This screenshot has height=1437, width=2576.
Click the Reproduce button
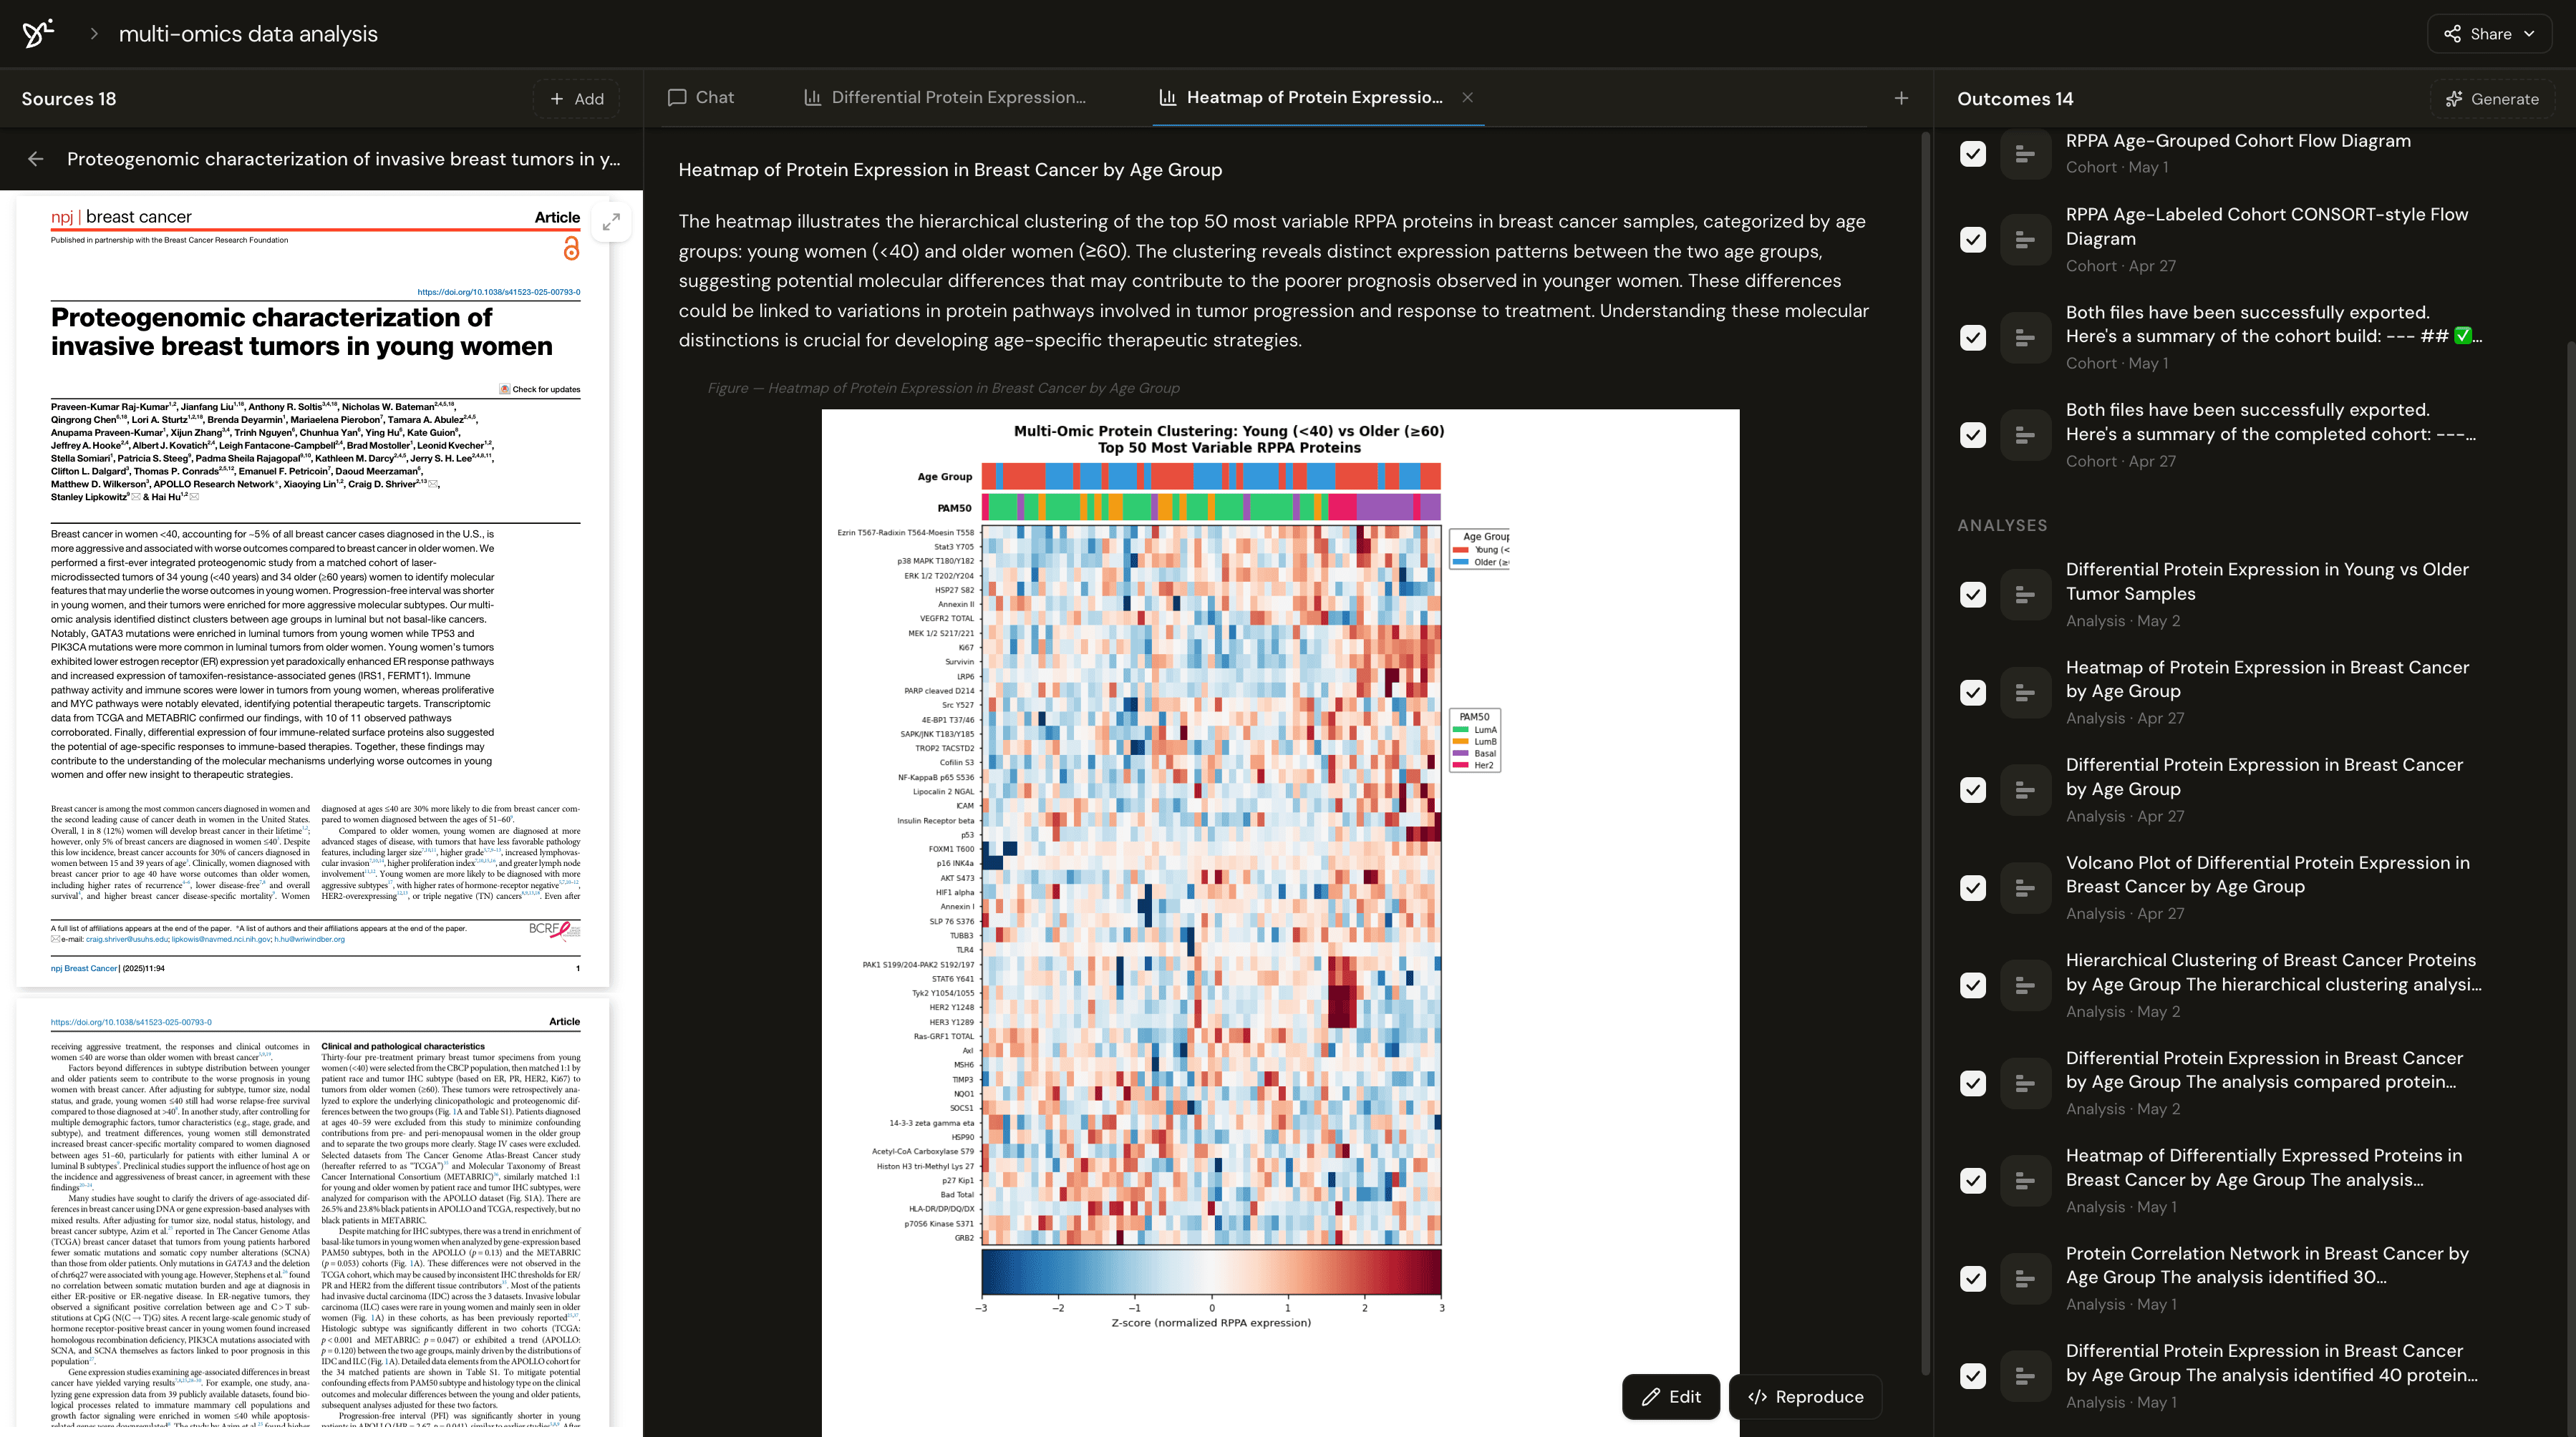(x=1806, y=1396)
